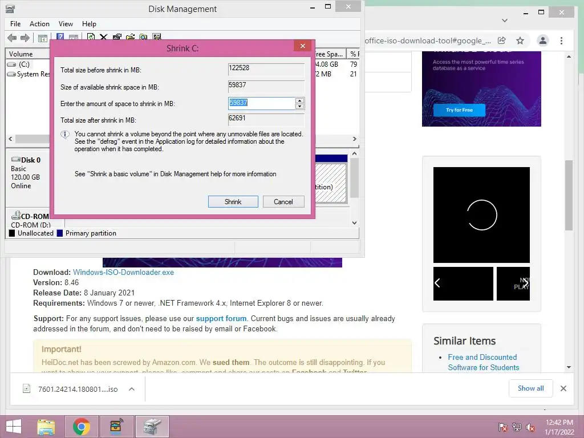584x438 pixels.
Task: Click Chrome tab search chevron
Action: tap(505, 21)
